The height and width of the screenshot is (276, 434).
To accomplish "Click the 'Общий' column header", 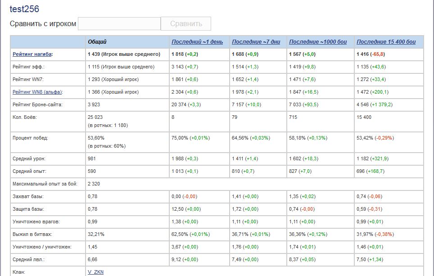I will (x=97, y=42).
